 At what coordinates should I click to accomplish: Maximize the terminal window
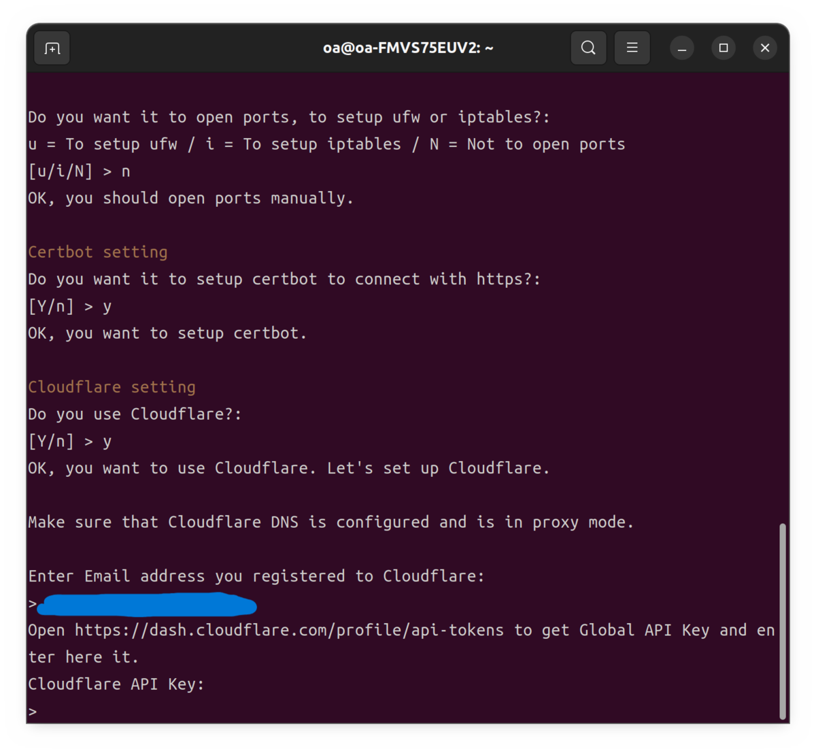[x=724, y=48]
